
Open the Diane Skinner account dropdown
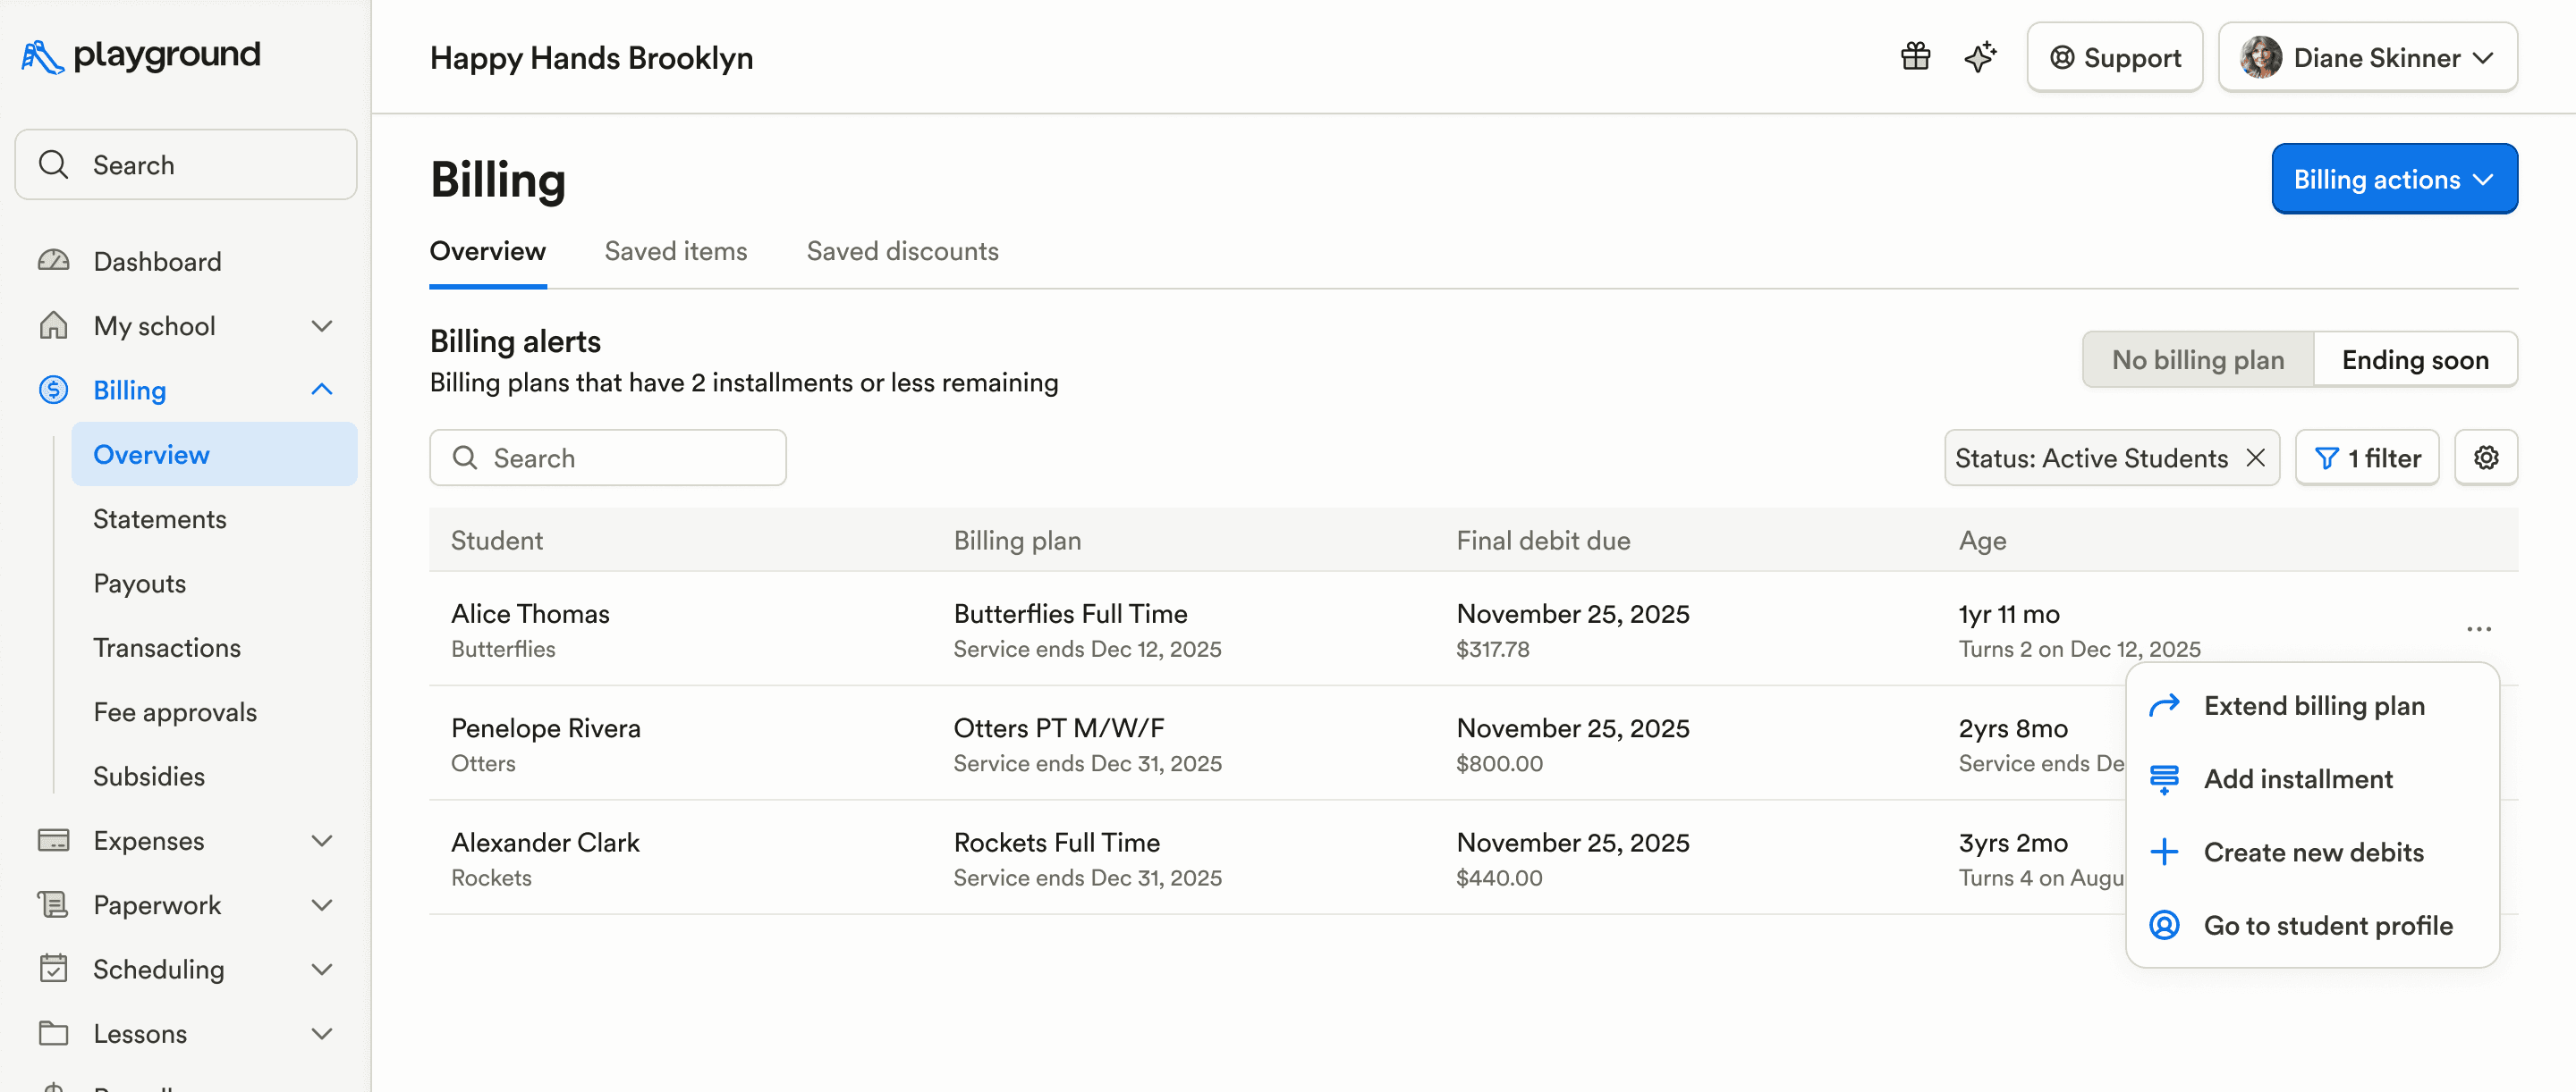2368,57
